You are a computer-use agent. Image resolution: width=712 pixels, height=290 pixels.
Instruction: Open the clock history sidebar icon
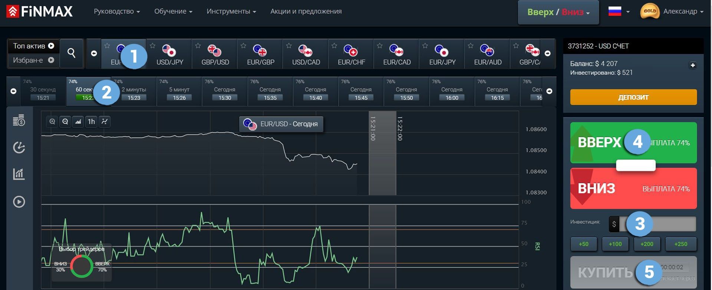(x=19, y=147)
